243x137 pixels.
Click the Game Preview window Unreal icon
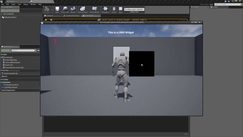coord(42,23)
